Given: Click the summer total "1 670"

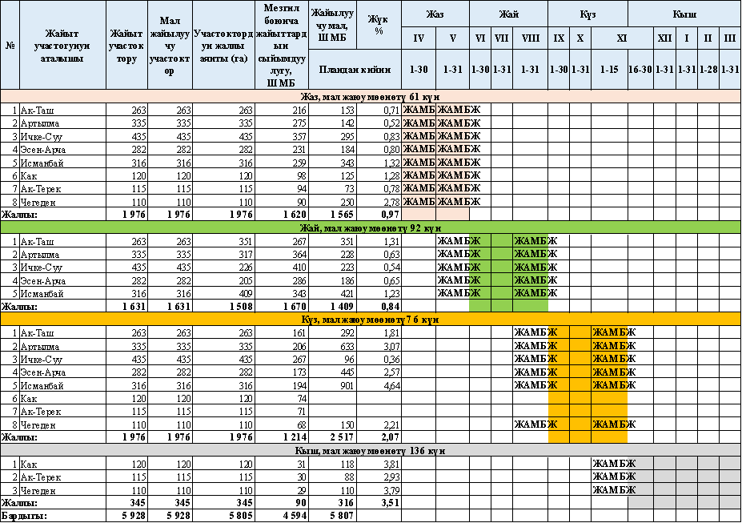Looking at the screenshot, I should pos(282,306).
